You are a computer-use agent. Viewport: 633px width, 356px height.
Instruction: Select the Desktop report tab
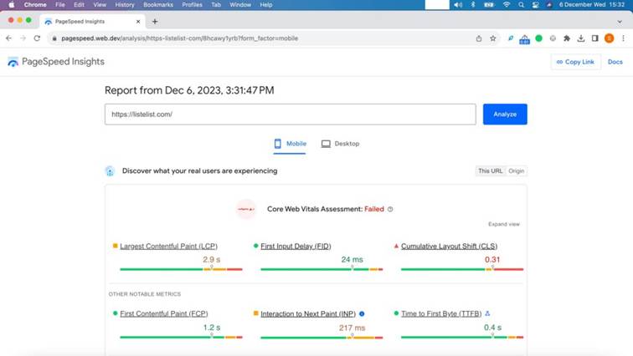340,144
